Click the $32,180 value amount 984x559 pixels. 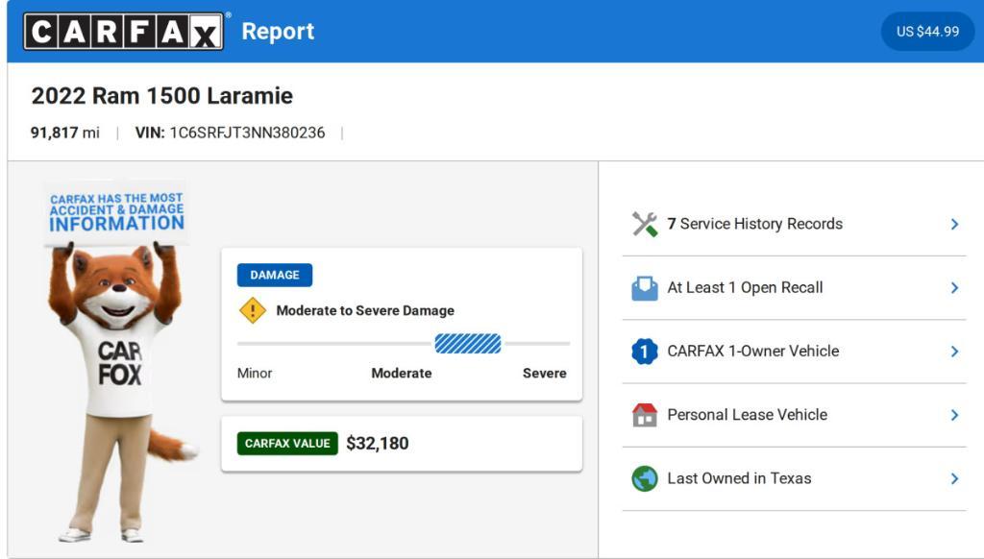[377, 443]
